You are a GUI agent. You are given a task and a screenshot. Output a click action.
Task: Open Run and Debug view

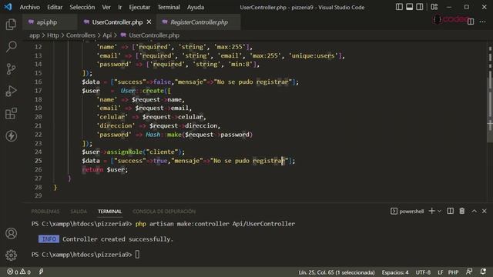(x=11, y=91)
